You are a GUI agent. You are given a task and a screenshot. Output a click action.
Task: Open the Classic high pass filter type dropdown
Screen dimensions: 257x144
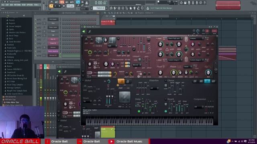175,38
